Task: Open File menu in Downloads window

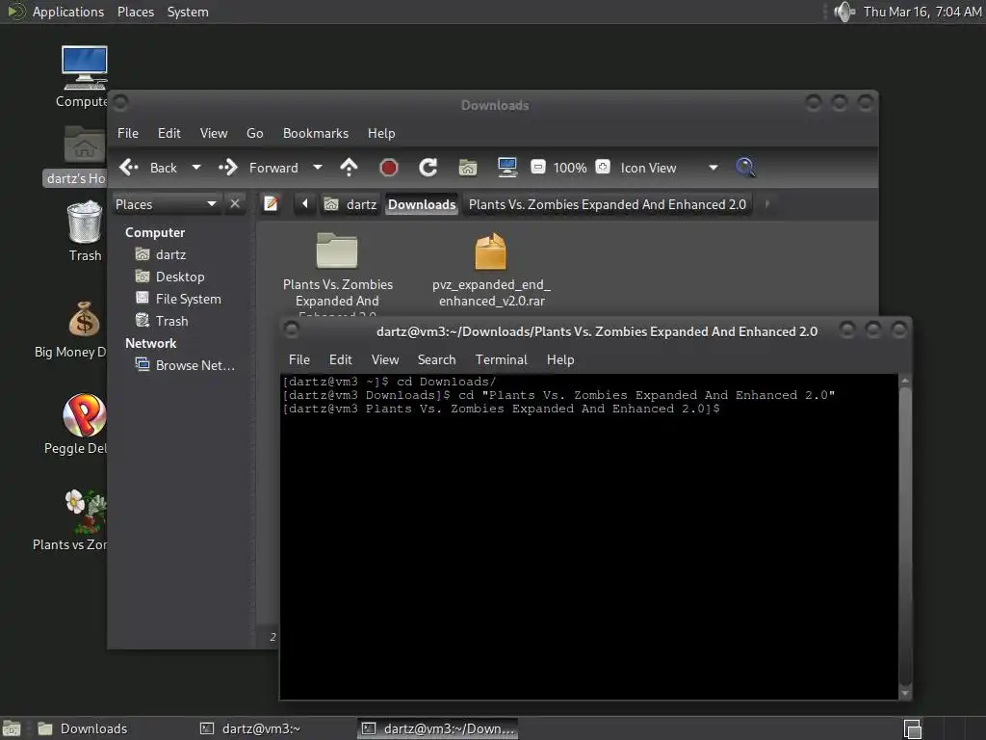Action: pos(128,133)
